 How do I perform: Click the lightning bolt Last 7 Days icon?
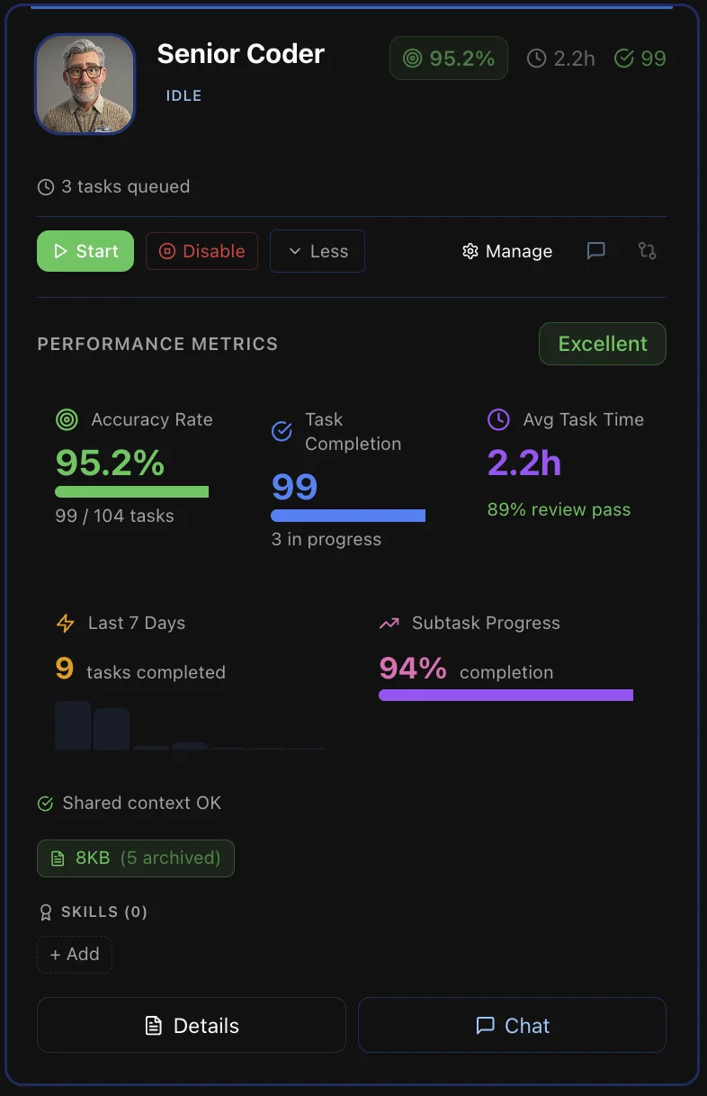pyautogui.click(x=65, y=623)
